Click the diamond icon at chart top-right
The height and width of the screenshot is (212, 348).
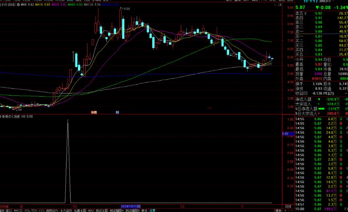pos(275,4)
